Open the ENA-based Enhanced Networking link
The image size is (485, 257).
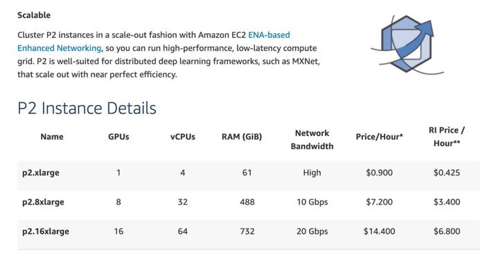(269, 35)
